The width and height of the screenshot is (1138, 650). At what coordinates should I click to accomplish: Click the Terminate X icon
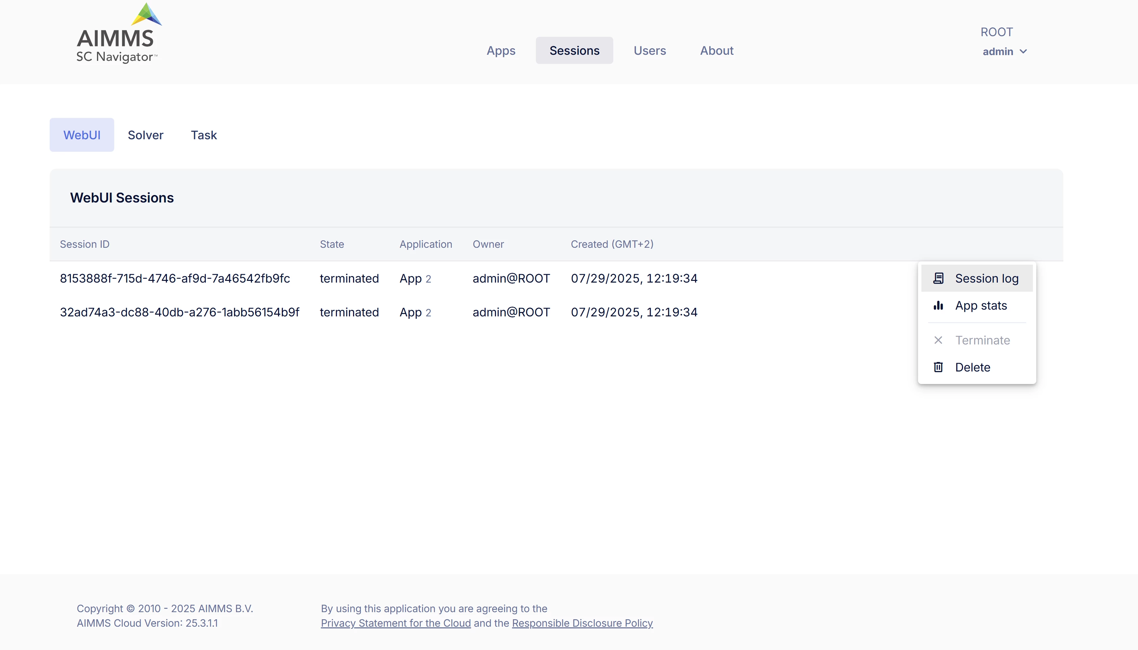(938, 340)
